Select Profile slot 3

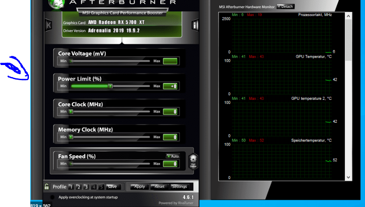pos(86,187)
